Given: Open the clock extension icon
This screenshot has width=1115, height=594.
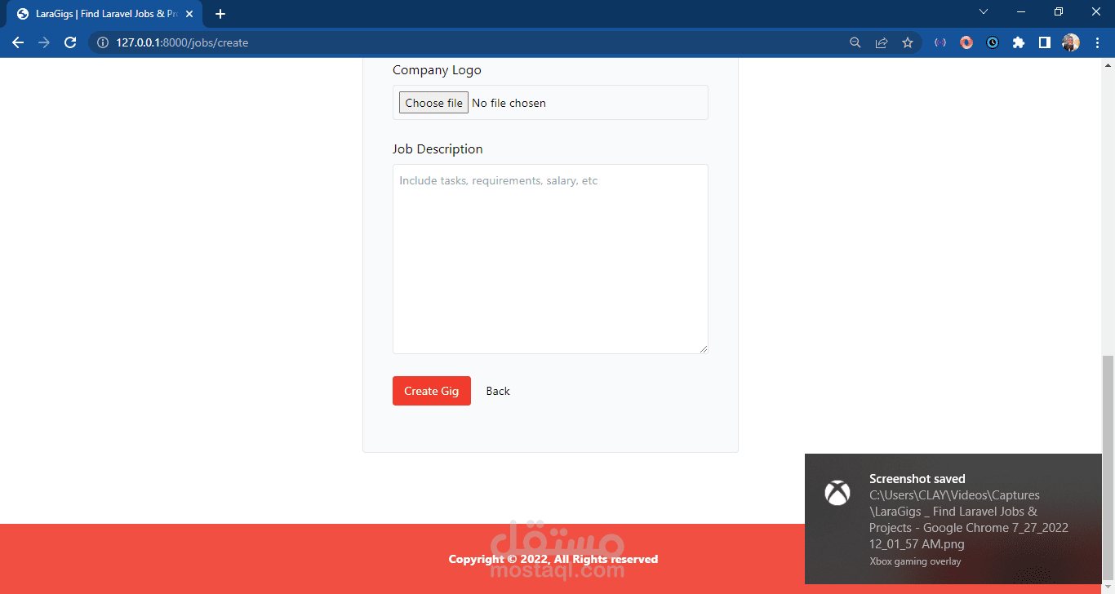Looking at the screenshot, I should click(993, 42).
